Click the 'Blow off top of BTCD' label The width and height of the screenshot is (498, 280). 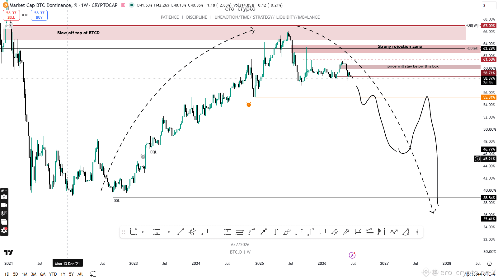(x=78, y=33)
